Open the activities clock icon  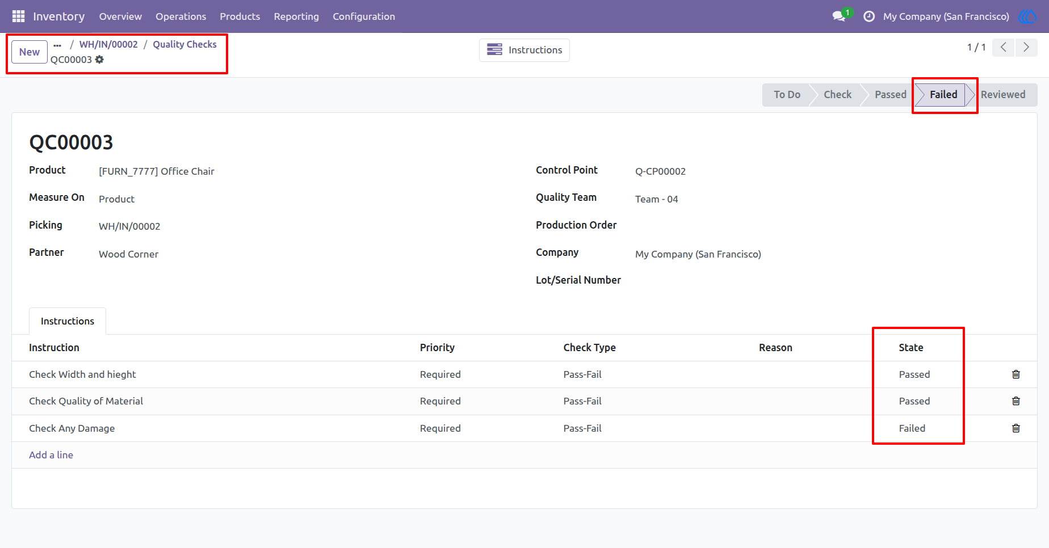point(868,16)
